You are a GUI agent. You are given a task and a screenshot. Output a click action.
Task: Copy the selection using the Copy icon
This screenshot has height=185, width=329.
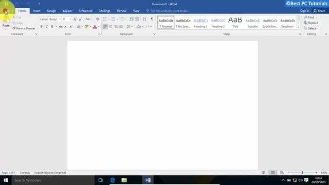(x=17, y=23)
